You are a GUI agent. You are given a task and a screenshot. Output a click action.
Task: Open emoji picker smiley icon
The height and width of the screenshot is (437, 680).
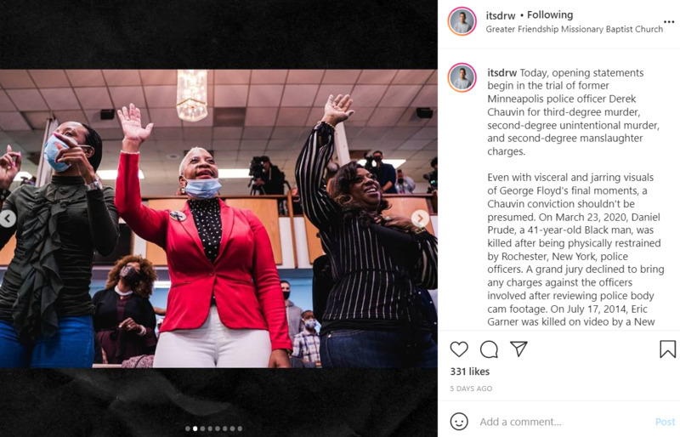459,421
